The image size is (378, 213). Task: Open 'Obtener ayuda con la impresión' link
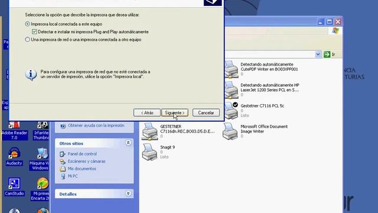tap(96, 125)
